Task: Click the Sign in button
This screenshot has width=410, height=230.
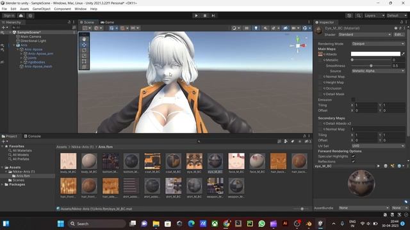Action: [x=9, y=15]
